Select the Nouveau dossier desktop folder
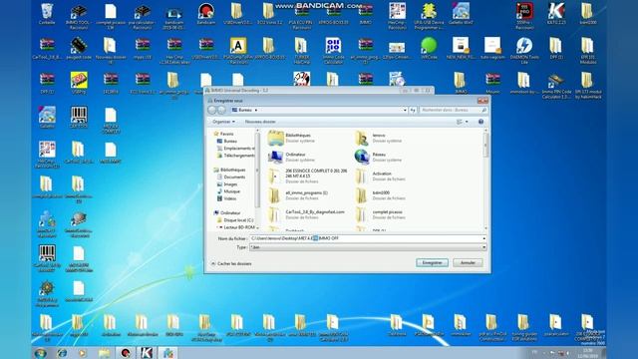 point(111,51)
